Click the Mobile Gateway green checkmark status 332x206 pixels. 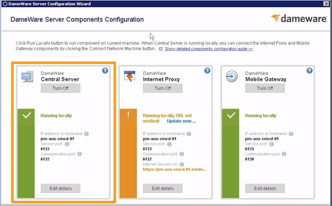pos(231,115)
